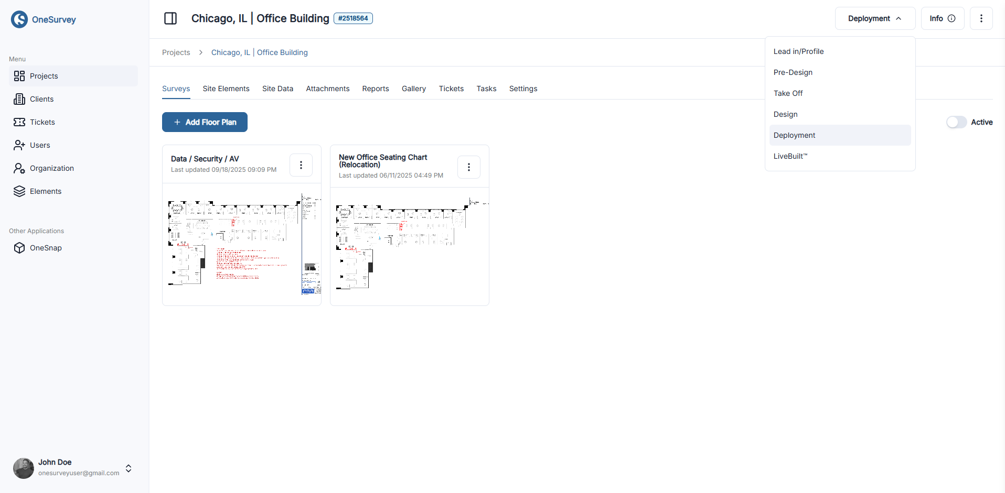The image size is (1005, 493).
Task: Select Elements in the left sidebar
Action: (46, 191)
